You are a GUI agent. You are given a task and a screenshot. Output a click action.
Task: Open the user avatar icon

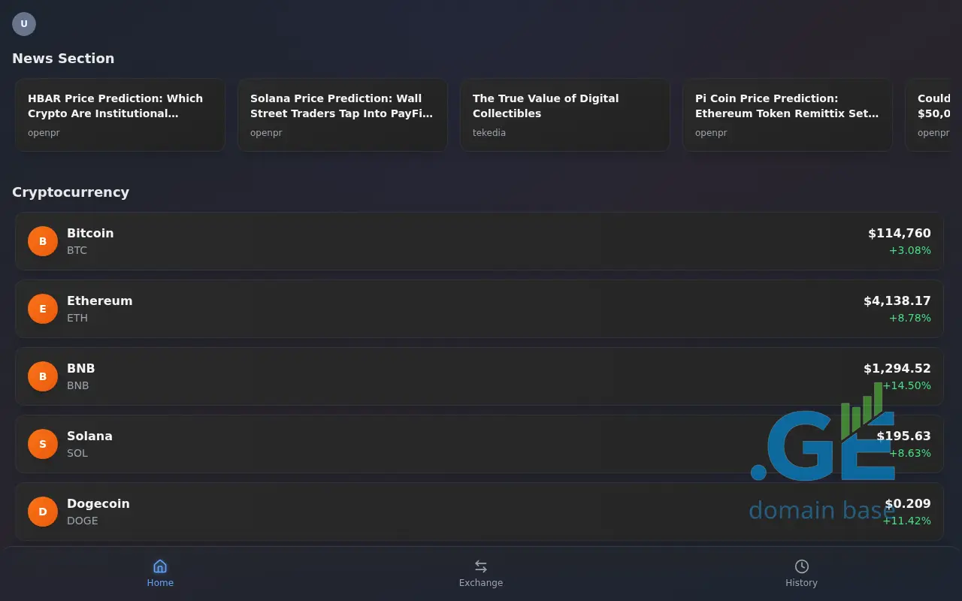(x=24, y=24)
